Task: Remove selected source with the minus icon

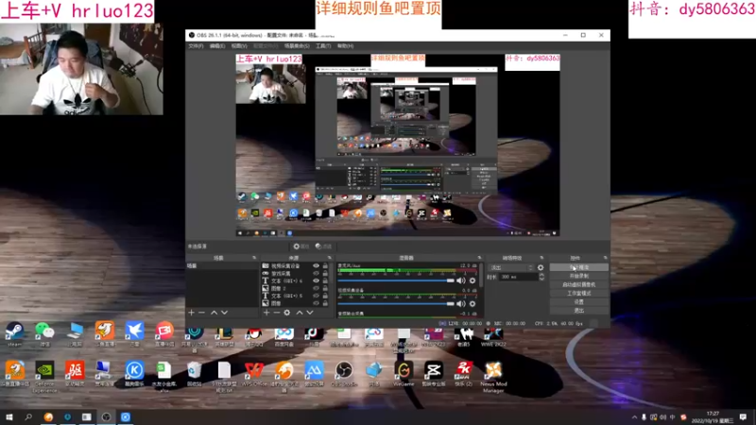Action: click(277, 313)
